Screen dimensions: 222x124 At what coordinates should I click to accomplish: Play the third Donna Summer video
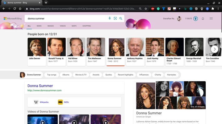[x=106, y=122]
